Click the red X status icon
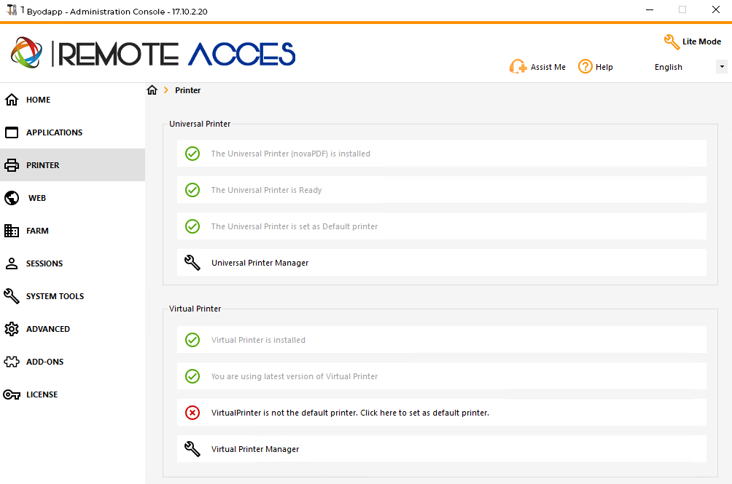Image resolution: width=732 pixels, height=484 pixels. tap(192, 413)
